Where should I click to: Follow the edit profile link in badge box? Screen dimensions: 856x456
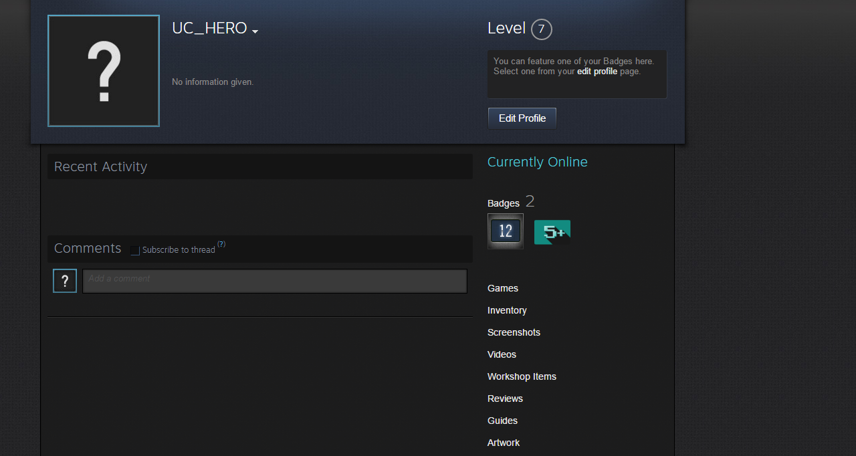(597, 71)
